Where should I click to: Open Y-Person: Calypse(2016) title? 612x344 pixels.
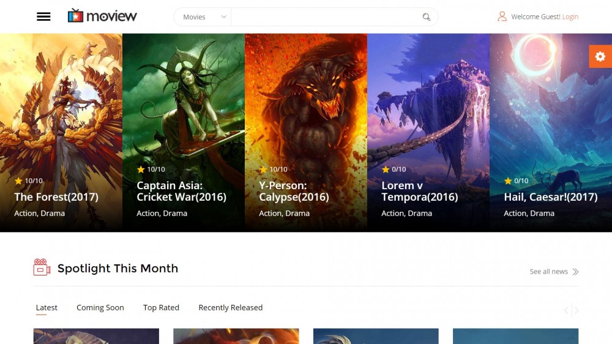coord(294,191)
